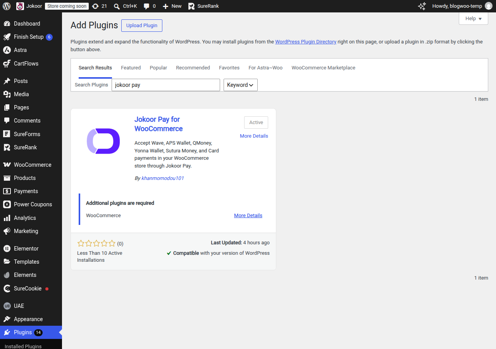Viewport: 496px width, 349px height.
Task: Open CartFlows in sidebar
Action: pyautogui.click(x=31, y=64)
